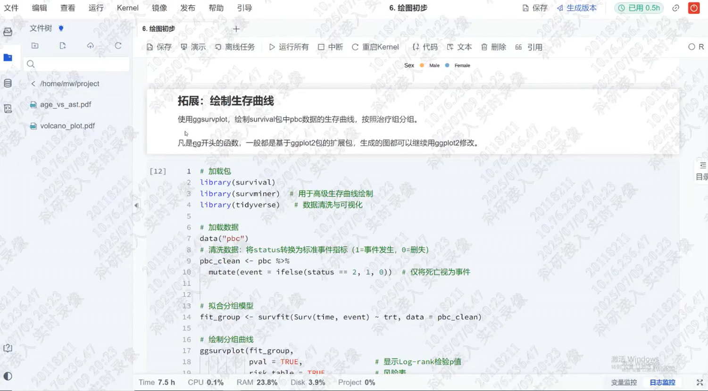Image resolution: width=708 pixels, height=391 pixels.
Task: Open the terminal sidebar icon
Action: pyautogui.click(x=8, y=108)
